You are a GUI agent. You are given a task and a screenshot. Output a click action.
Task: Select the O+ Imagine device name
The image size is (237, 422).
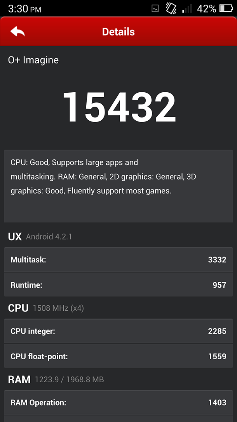click(x=33, y=60)
